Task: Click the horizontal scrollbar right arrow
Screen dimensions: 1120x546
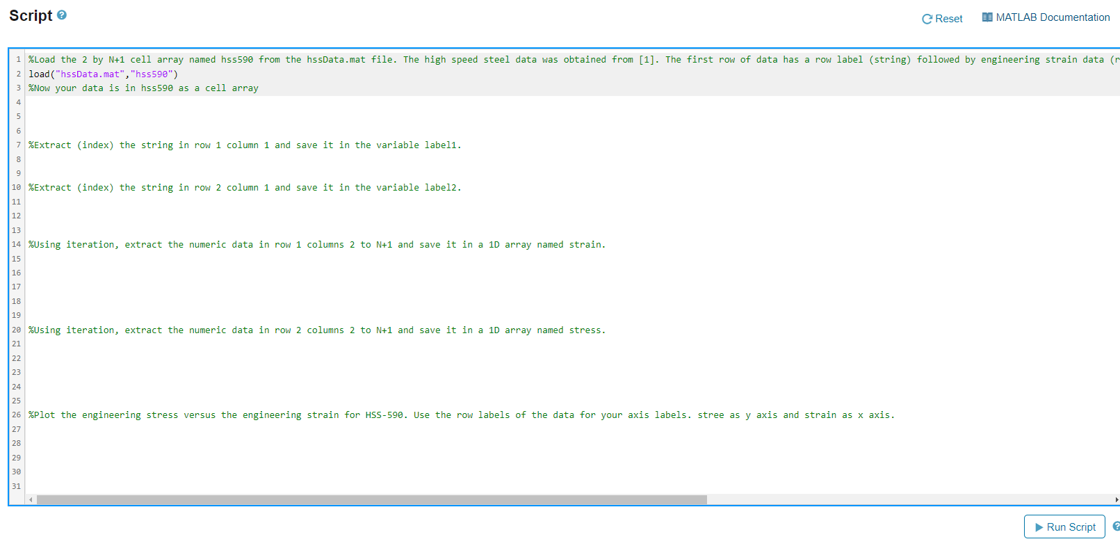Action: click(x=1117, y=499)
